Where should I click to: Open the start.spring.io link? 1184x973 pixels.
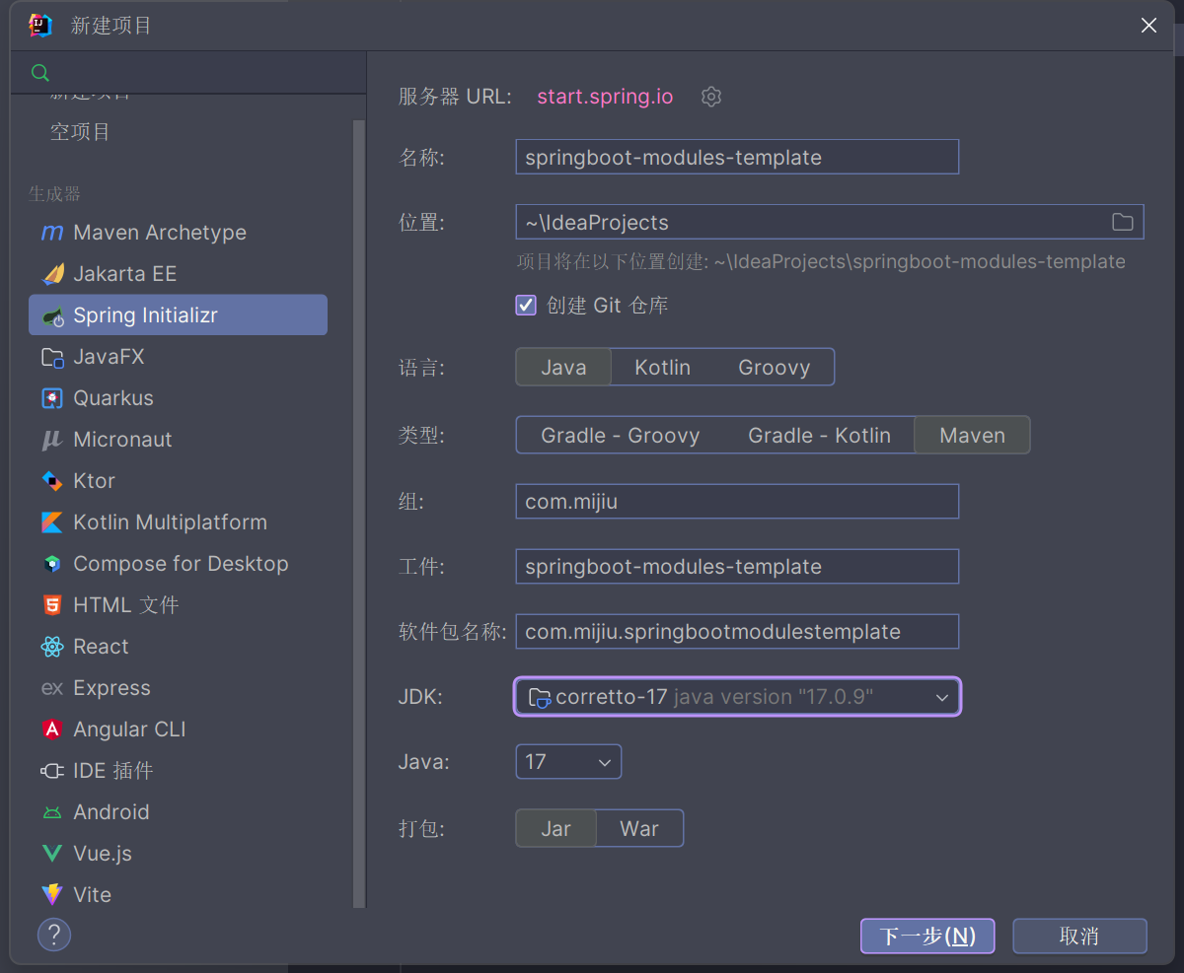605,97
